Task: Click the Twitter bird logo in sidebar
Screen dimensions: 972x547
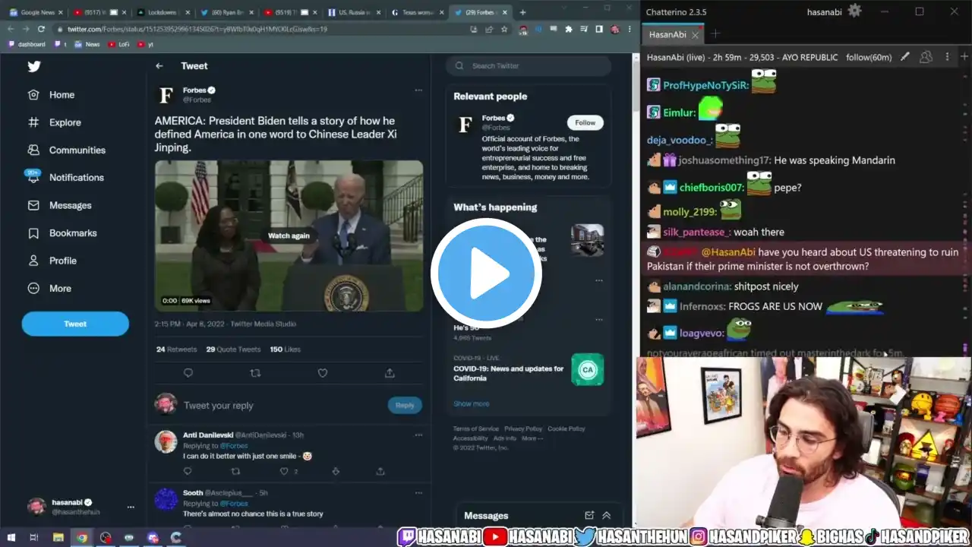Action: (x=34, y=67)
